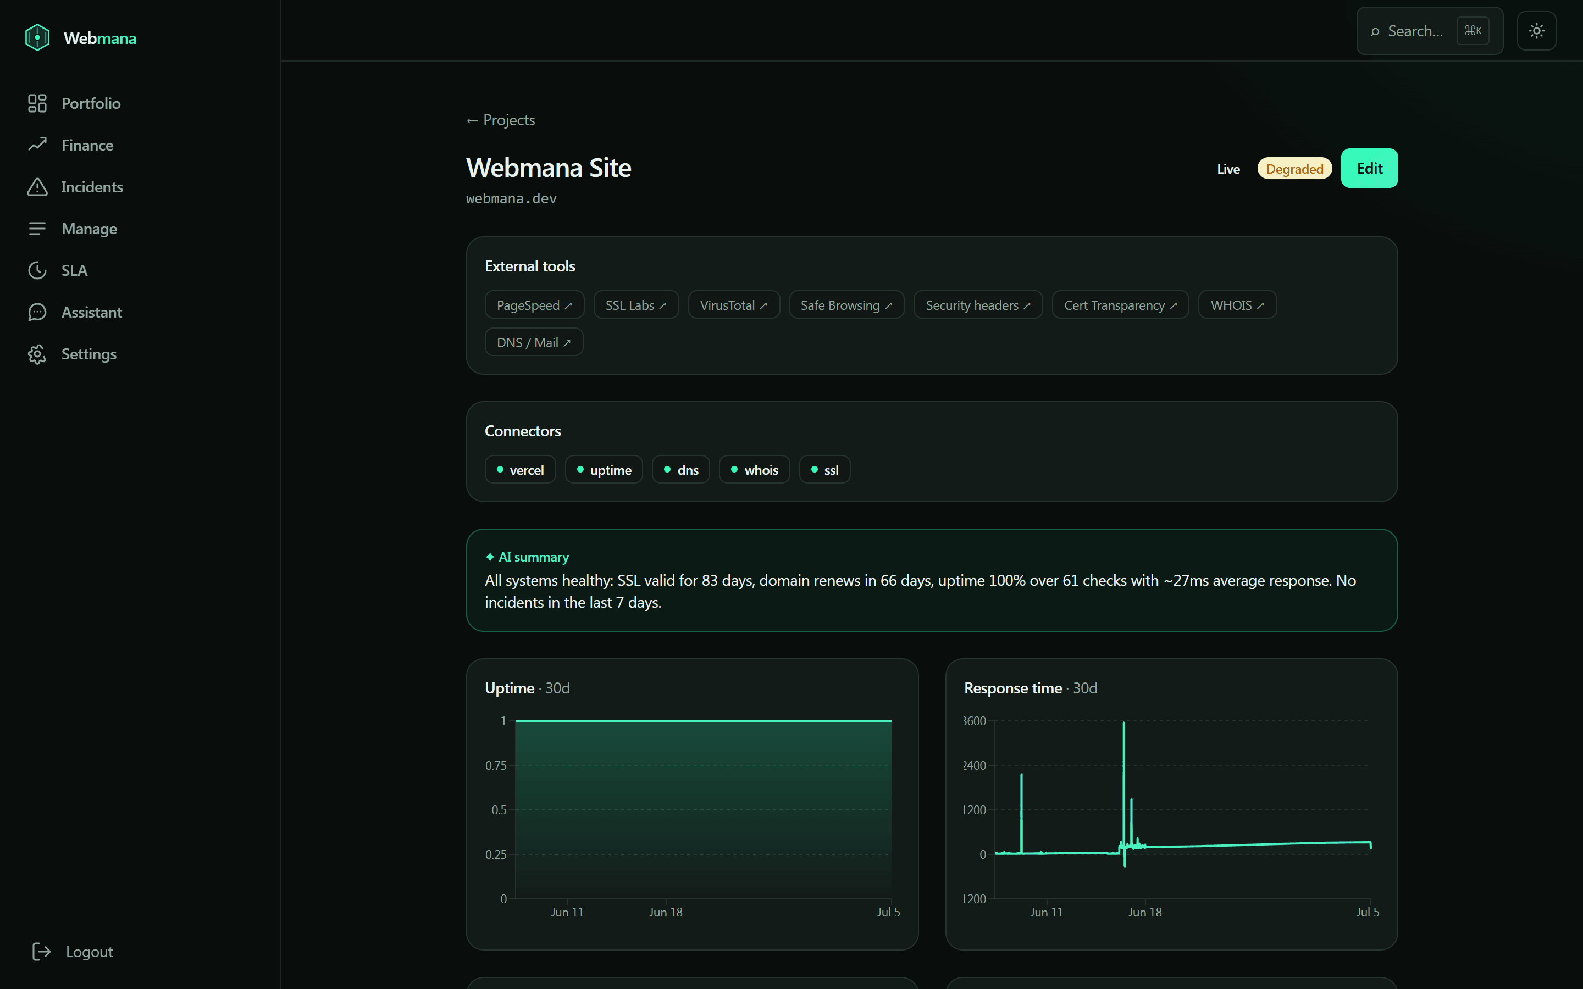The width and height of the screenshot is (1583, 989).
Task: Open the PageSpeed external tool
Action: point(534,305)
